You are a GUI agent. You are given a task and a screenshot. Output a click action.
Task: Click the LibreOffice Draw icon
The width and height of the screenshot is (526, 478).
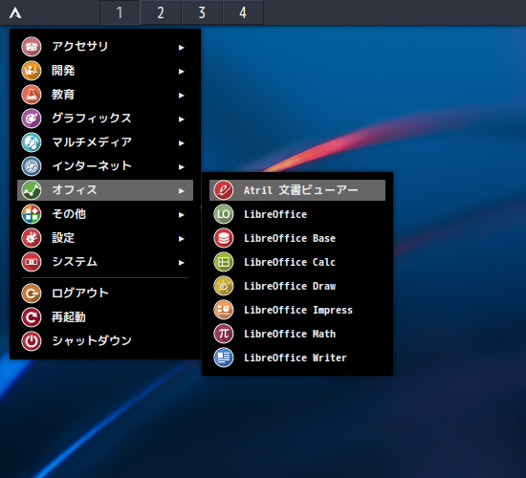[224, 286]
